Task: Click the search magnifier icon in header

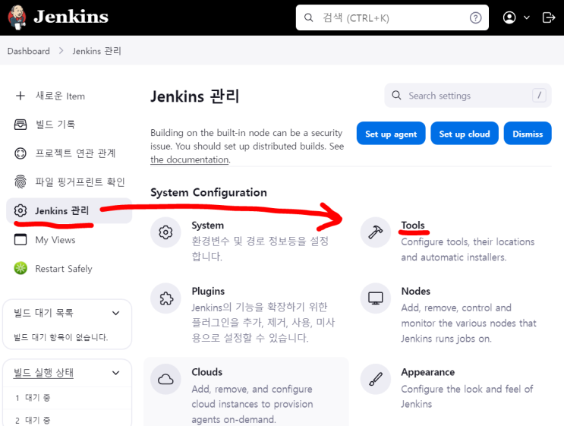Action: click(309, 17)
